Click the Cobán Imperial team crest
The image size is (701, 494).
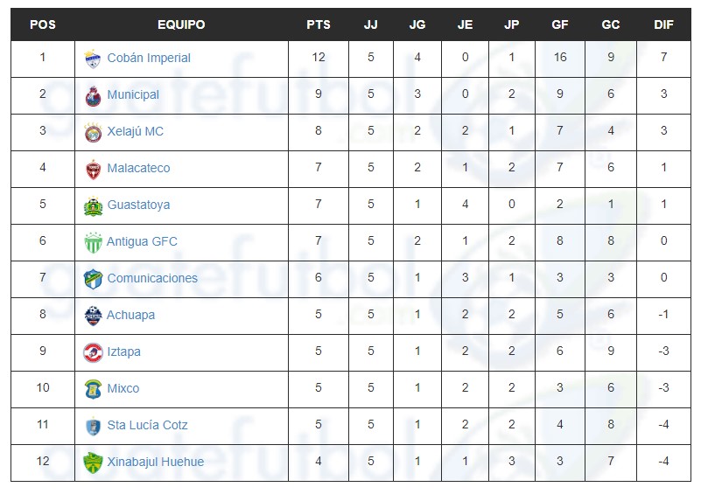[x=93, y=59]
